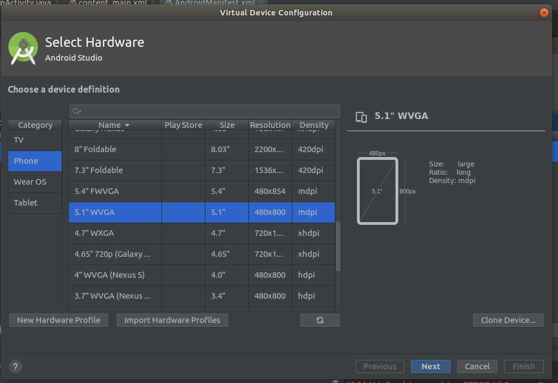Click the refresh device list icon button
The width and height of the screenshot is (558, 383).
(x=319, y=320)
